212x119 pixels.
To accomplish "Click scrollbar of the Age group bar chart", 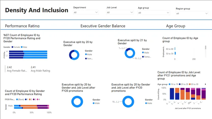I will [206, 48].
